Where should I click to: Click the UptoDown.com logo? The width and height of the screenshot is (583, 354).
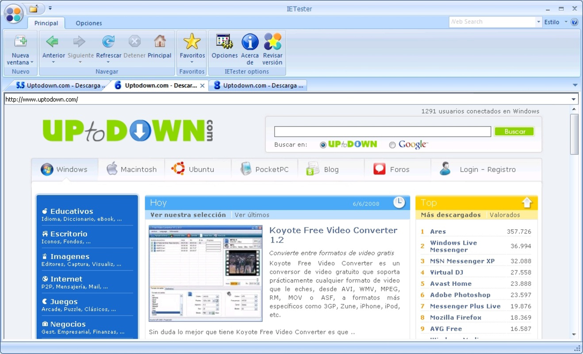[x=128, y=131]
